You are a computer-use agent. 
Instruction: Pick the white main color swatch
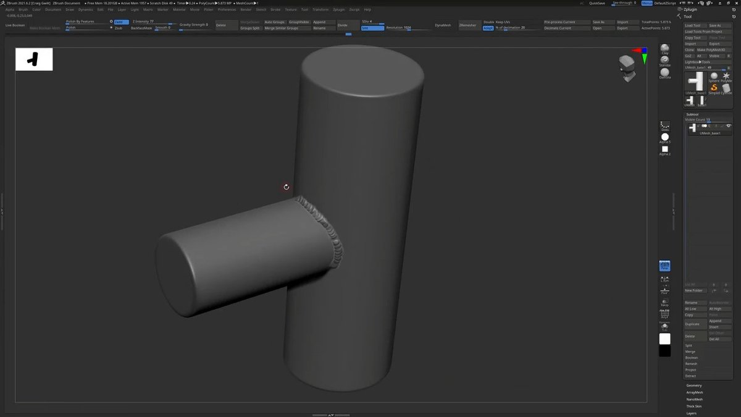665,339
